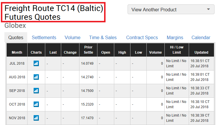
Task: Go to the Margins tab
Action: pos(175,37)
